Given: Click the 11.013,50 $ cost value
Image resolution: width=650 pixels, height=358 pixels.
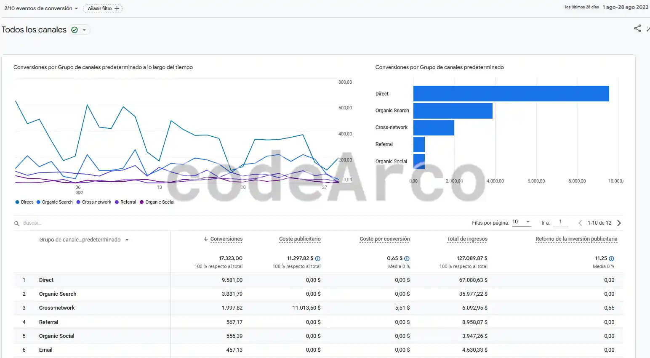Looking at the screenshot, I should pos(306,308).
